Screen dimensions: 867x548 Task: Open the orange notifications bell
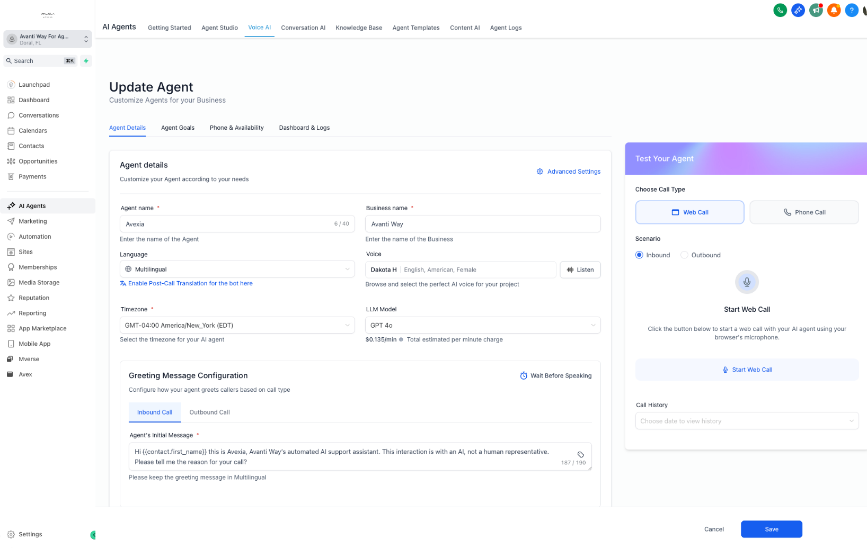[x=834, y=10]
